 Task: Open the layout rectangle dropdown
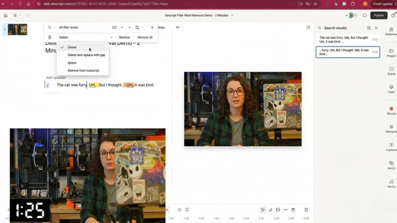(179, 27)
